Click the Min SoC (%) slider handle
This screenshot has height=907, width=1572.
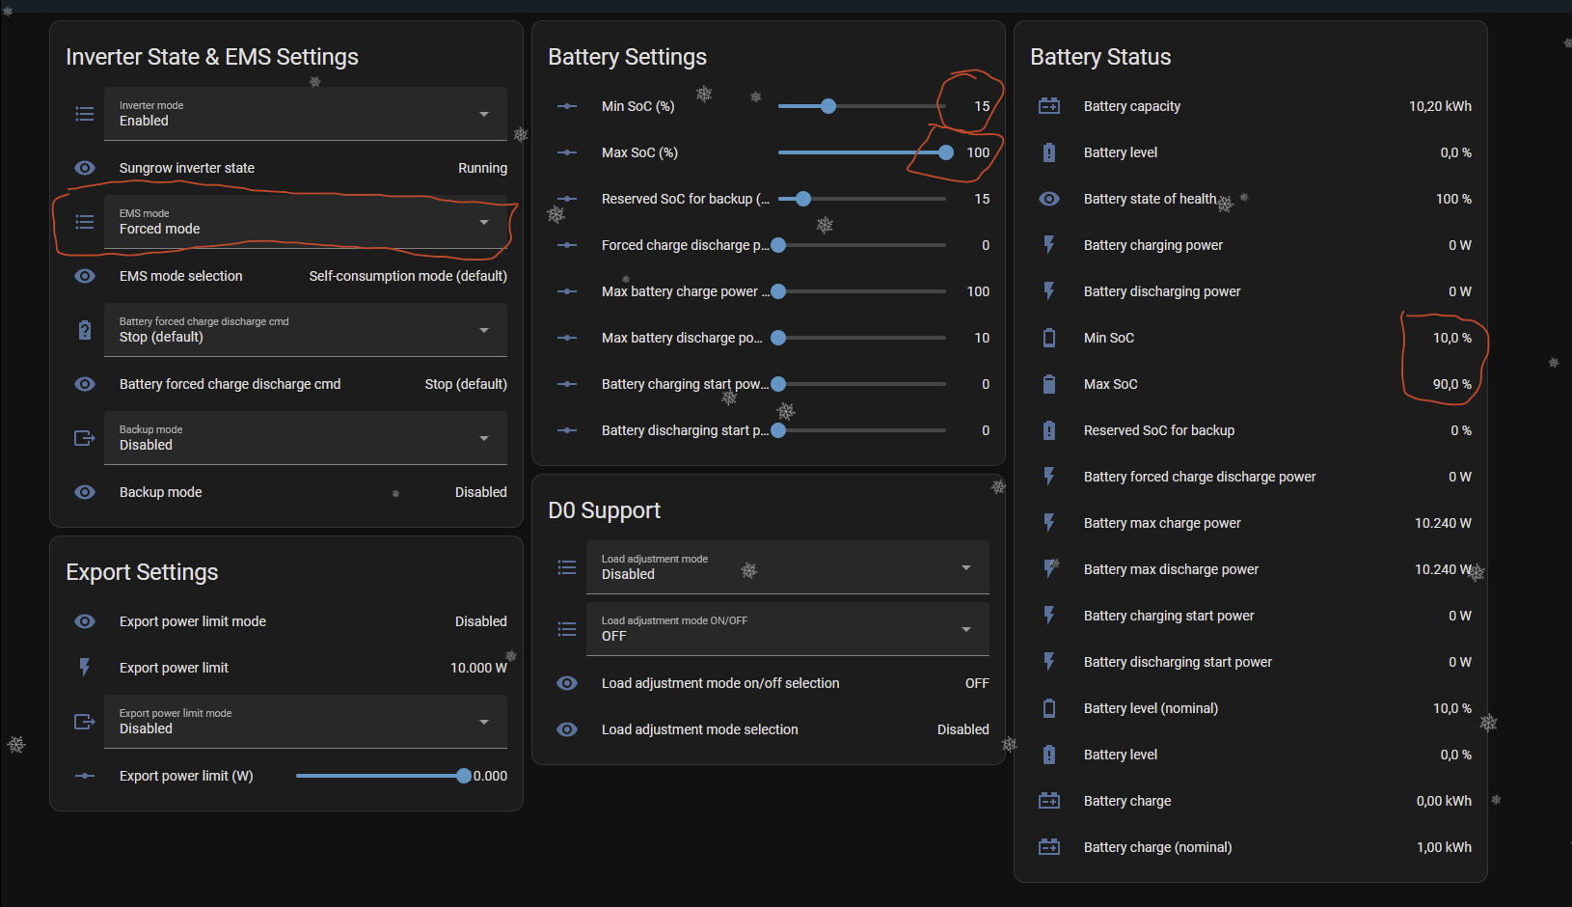tap(828, 106)
